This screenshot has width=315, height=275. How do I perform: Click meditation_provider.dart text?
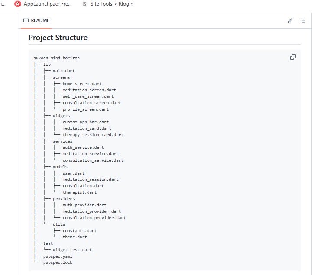point(92,211)
